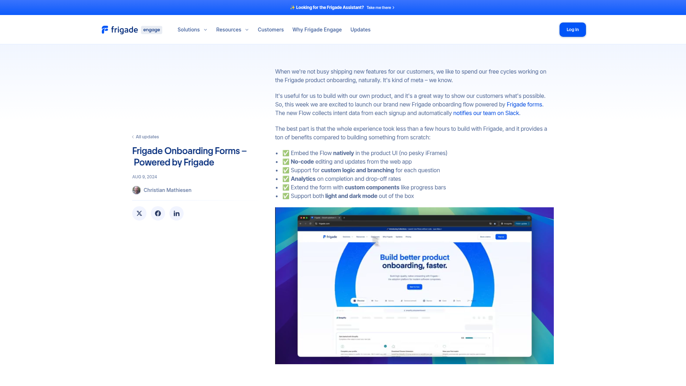Click the Frigade logo icon

(x=105, y=30)
